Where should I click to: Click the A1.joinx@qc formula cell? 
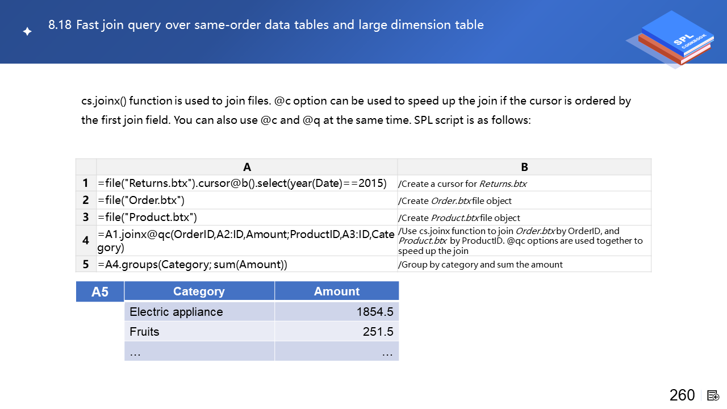pyautogui.click(x=246, y=241)
